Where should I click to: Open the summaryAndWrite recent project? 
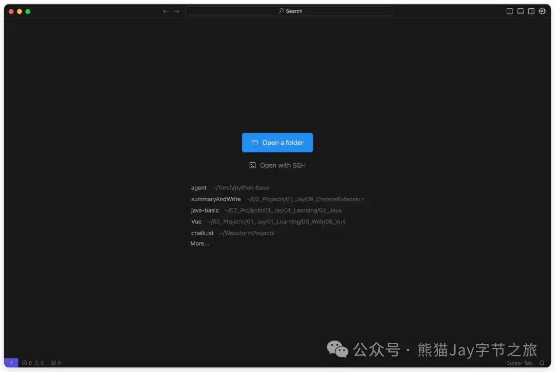coord(215,199)
